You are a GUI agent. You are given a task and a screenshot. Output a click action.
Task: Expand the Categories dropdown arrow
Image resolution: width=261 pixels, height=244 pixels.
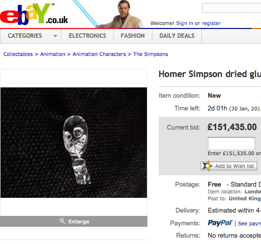pos(55,36)
